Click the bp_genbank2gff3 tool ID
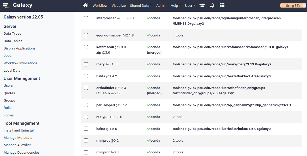Image resolution: width=307 pixels, height=156 pixels. pyautogui.click(x=232, y=105)
